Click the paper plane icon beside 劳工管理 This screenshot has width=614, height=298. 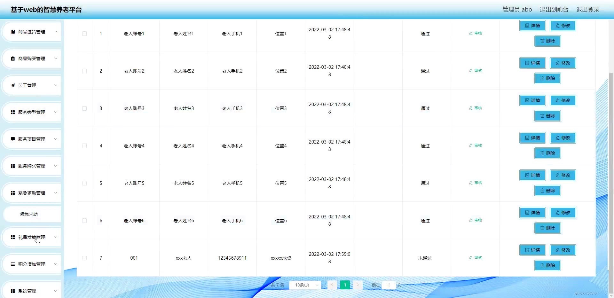pyautogui.click(x=13, y=85)
